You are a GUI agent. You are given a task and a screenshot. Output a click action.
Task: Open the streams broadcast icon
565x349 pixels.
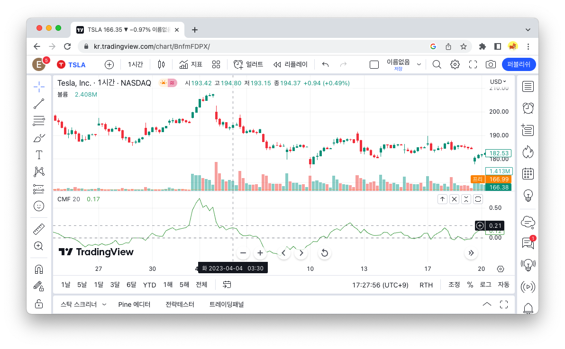click(528, 286)
